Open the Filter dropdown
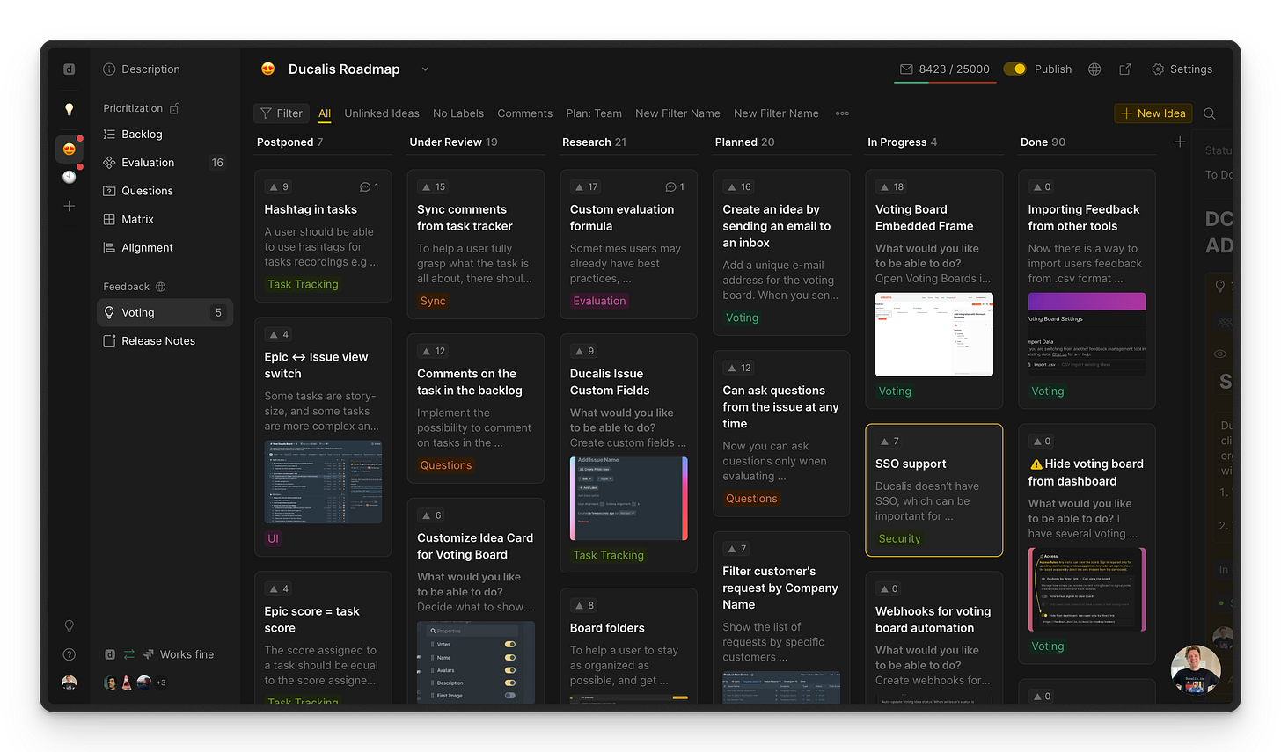The image size is (1281, 752). 282,113
